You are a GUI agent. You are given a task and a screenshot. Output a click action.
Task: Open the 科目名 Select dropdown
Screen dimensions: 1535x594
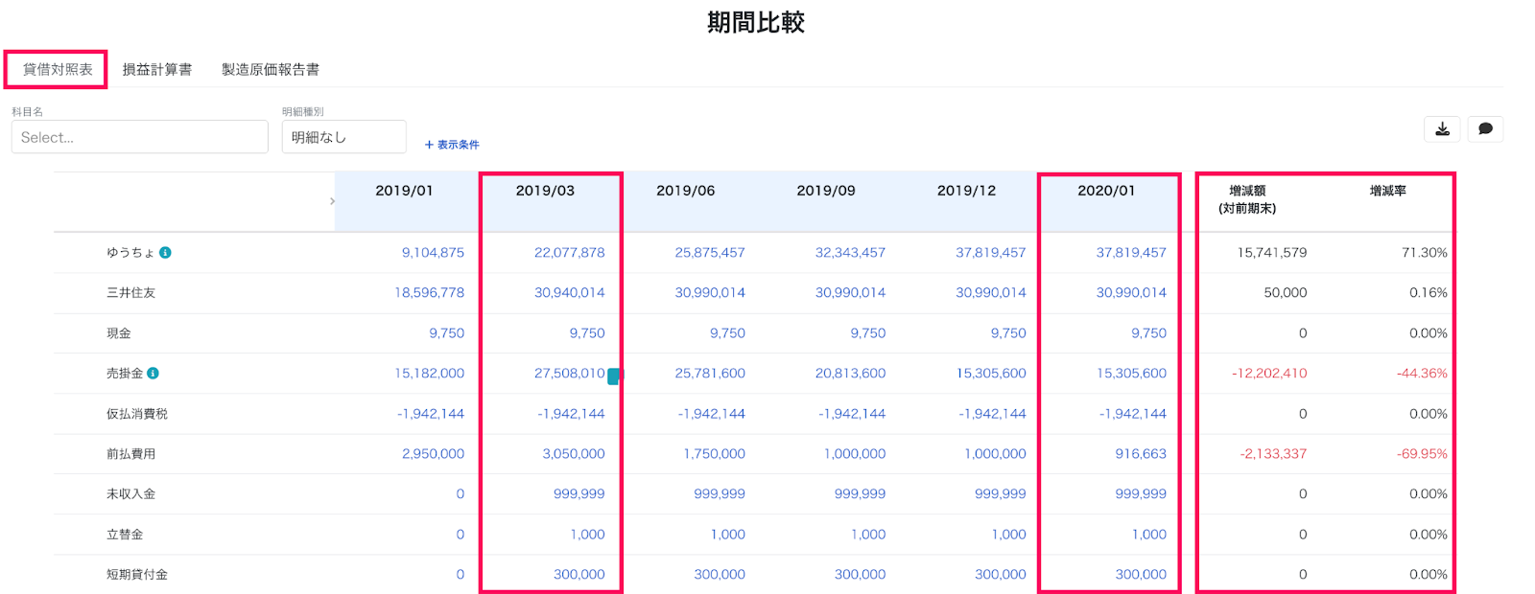coord(140,137)
